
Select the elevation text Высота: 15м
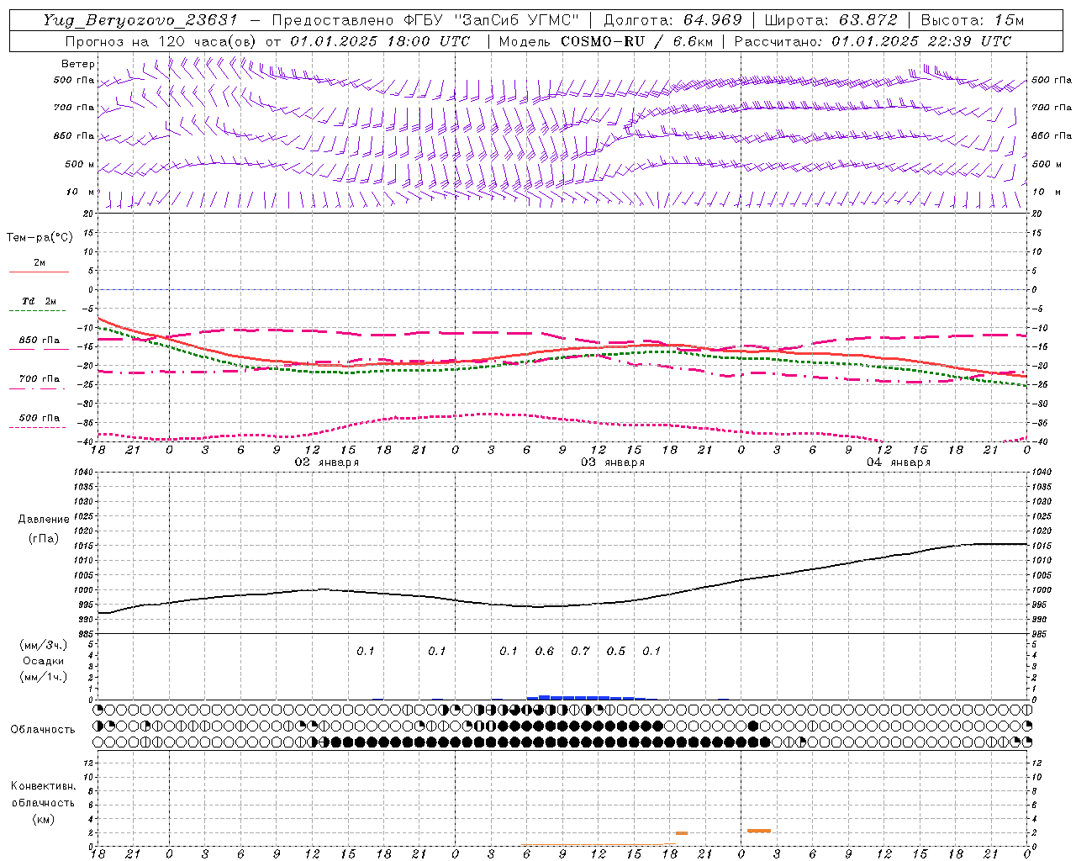[973, 20]
